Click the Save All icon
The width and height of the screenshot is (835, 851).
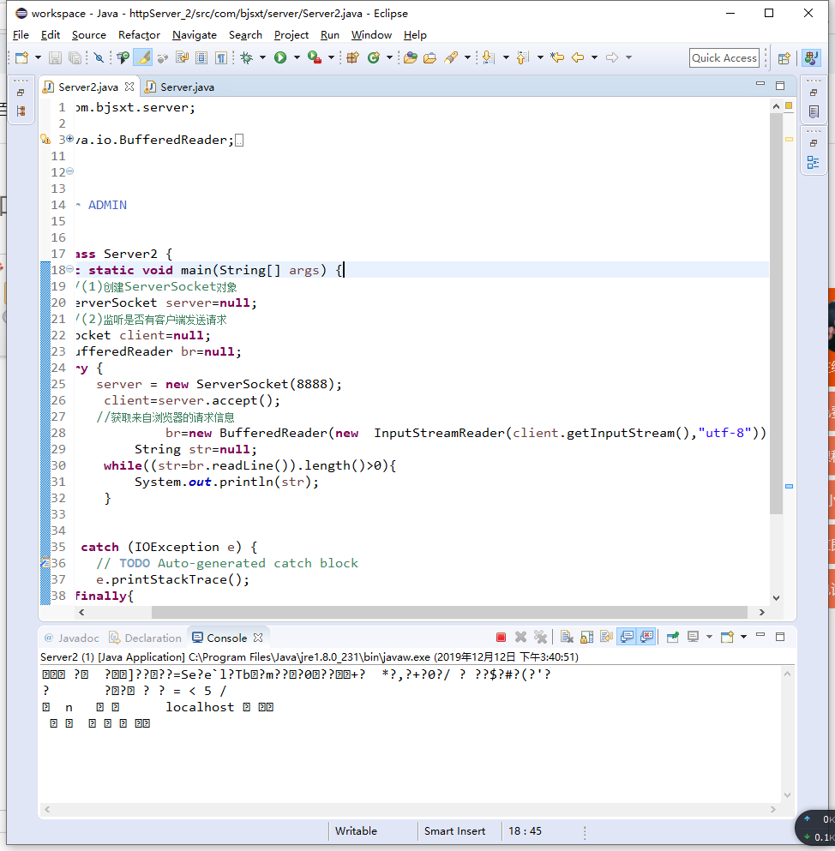click(75, 57)
